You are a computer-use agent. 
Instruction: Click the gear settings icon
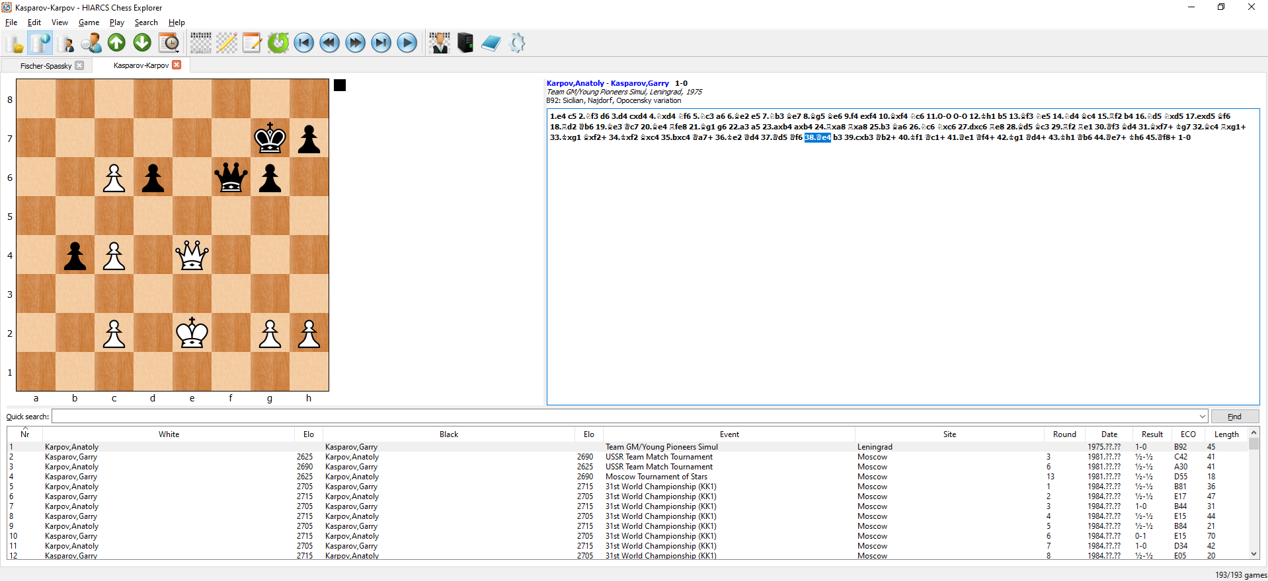(x=518, y=44)
